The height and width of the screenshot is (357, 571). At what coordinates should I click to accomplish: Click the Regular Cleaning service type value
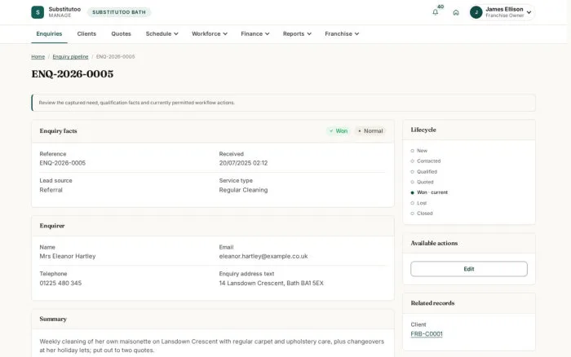tap(243, 190)
